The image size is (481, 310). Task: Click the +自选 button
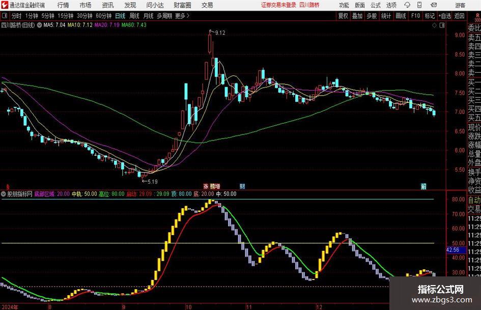click(x=445, y=16)
